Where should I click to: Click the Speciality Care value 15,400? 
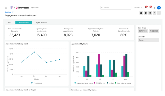41,35
